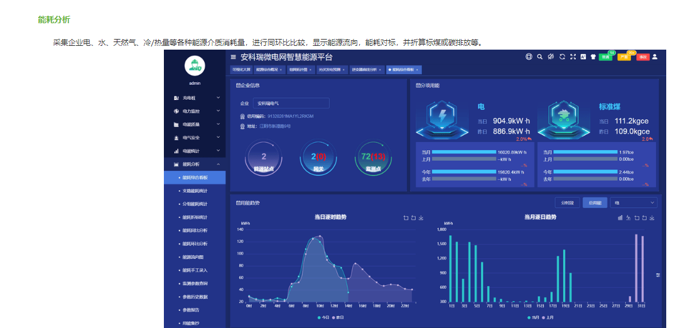Click the user profile icon at top right
The image size is (697, 328).
tap(655, 57)
